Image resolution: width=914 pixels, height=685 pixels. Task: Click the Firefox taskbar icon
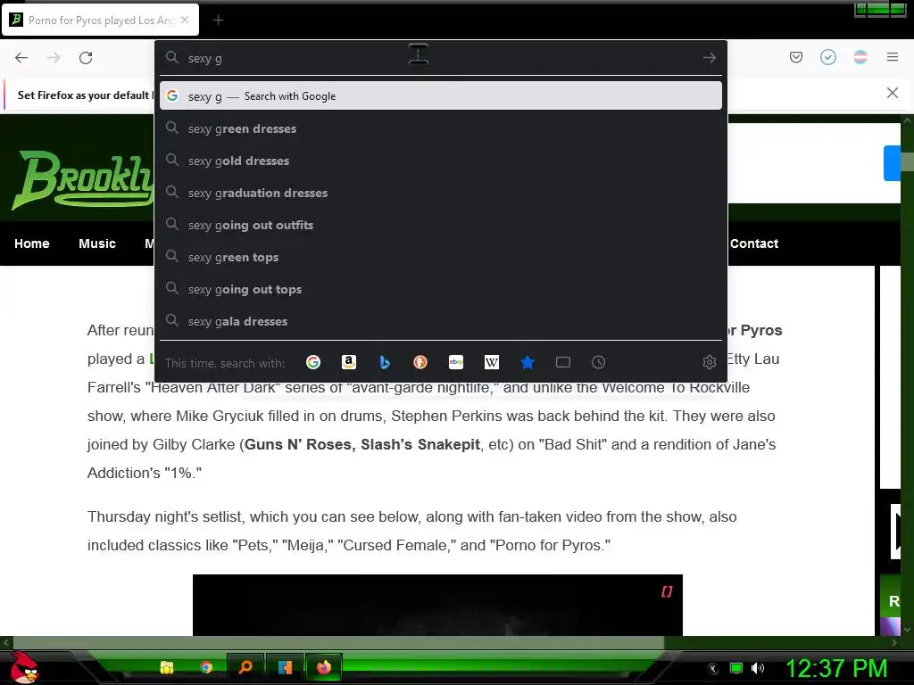point(323,667)
